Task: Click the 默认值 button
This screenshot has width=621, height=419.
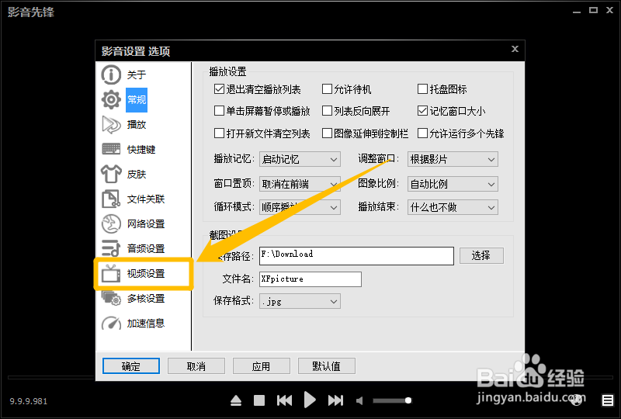Action: pos(326,366)
